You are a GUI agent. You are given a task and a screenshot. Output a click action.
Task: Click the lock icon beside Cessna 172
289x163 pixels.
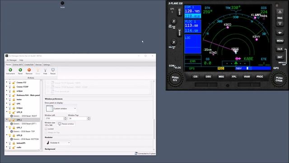[14, 82]
